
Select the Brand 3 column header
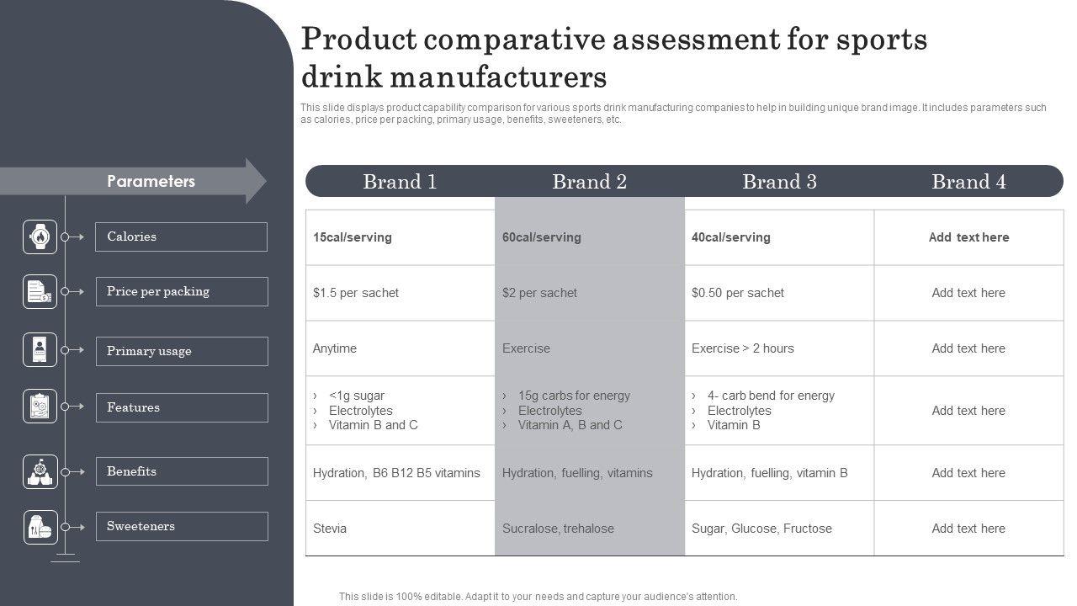coord(779,182)
